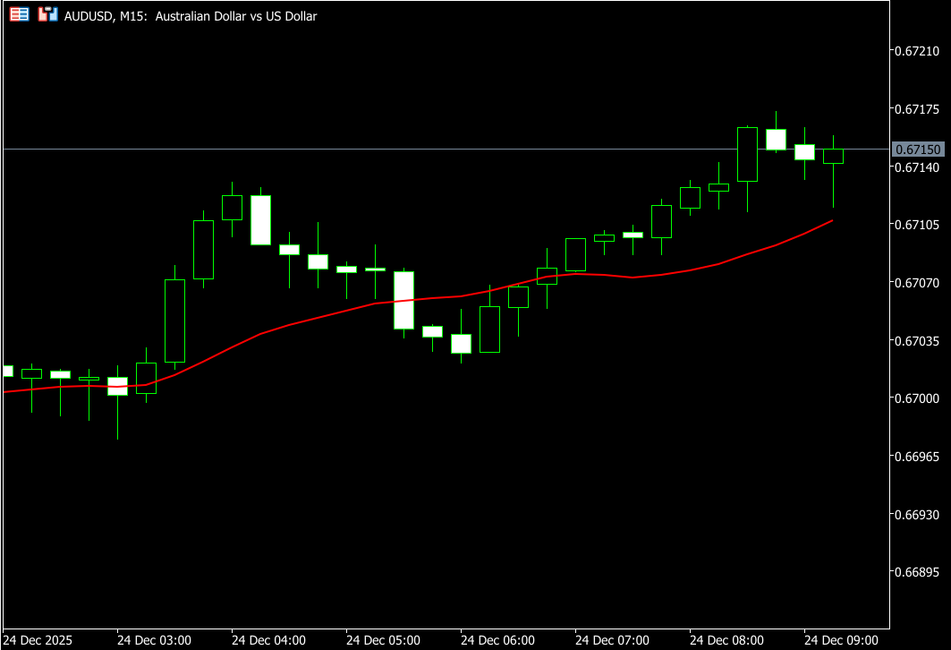Open the Depth of Market icon
The height and width of the screenshot is (650, 951).
coord(48,15)
